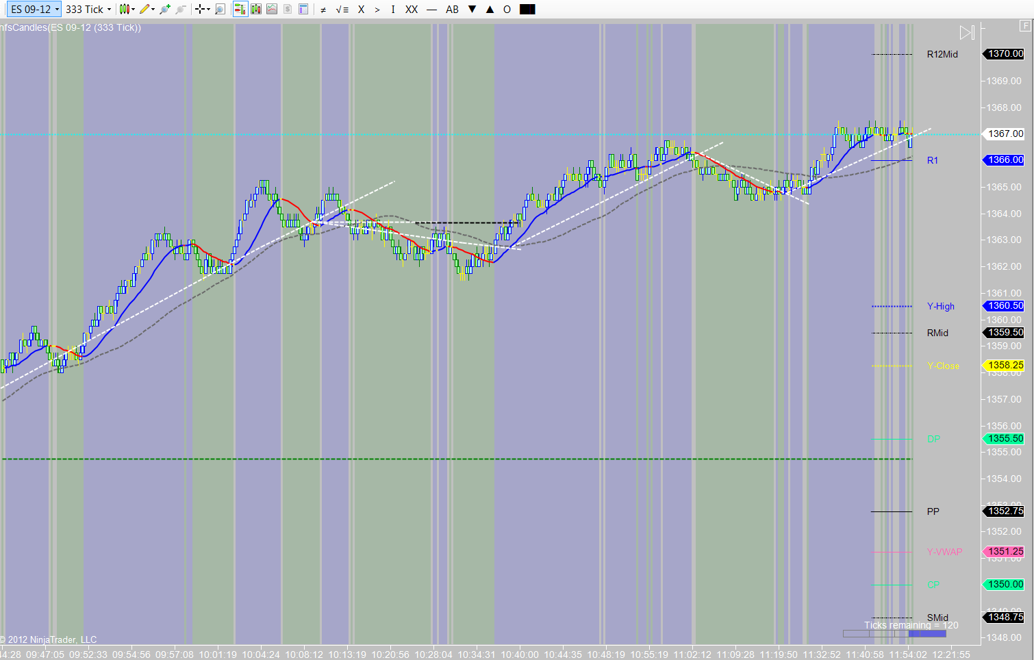Open the Indicators icon in toolbar
This screenshot has width=1034, height=660.
click(256, 10)
